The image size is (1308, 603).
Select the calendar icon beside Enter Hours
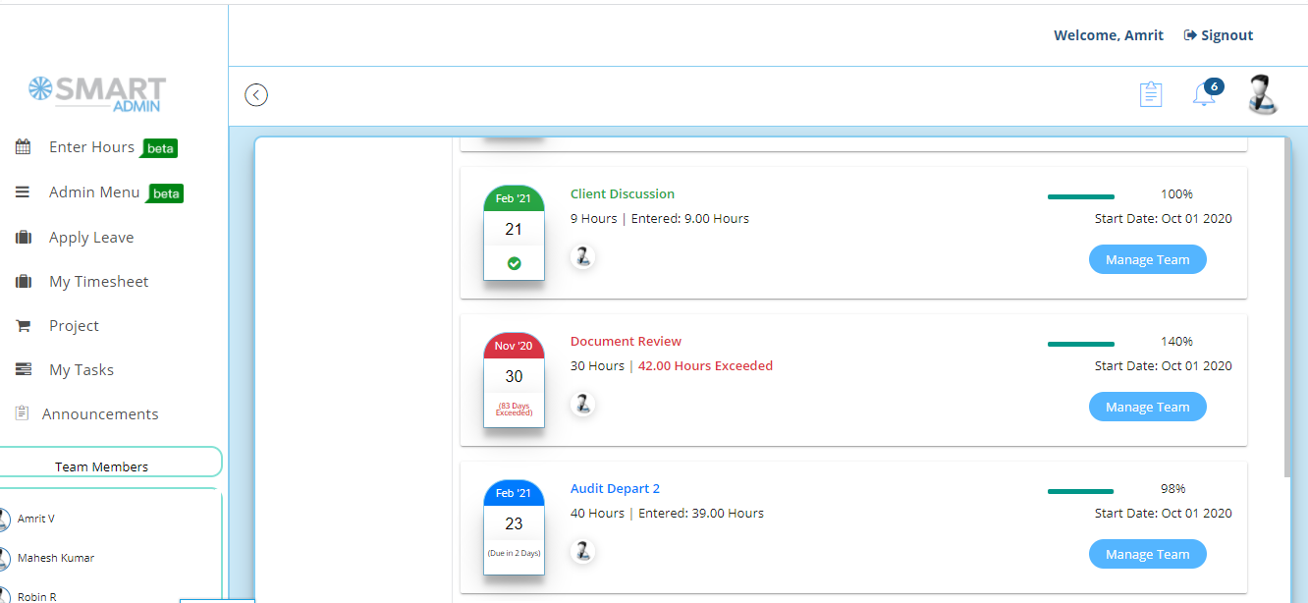(x=22, y=146)
